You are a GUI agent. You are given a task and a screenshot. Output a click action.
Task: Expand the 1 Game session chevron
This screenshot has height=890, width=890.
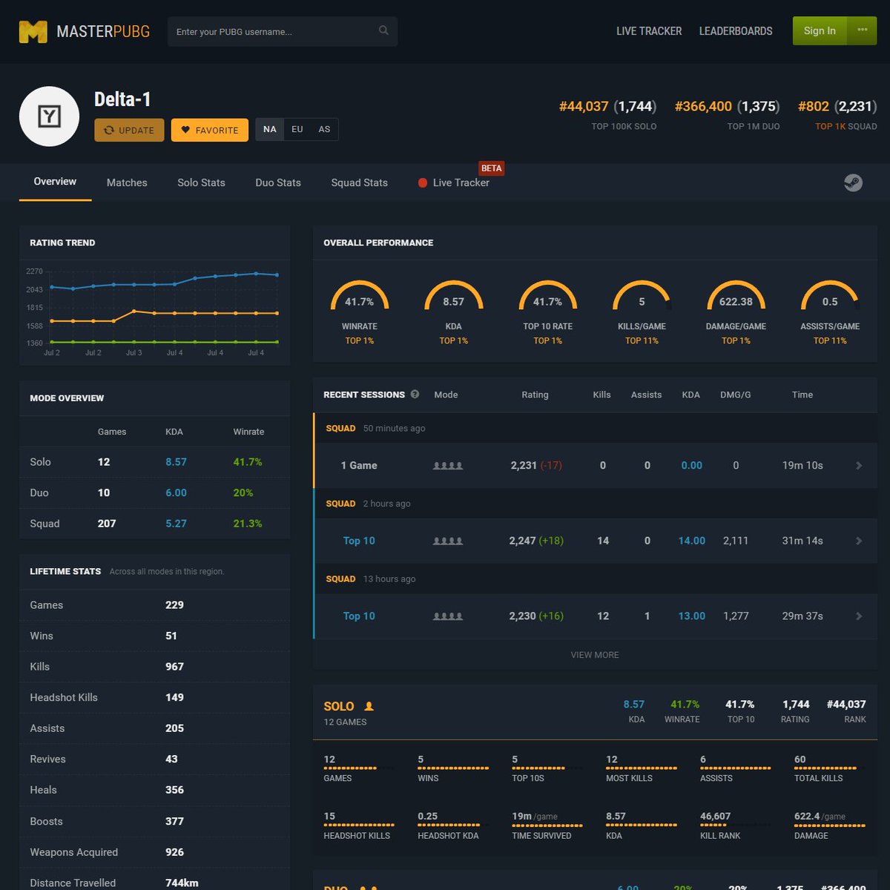point(859,466)
